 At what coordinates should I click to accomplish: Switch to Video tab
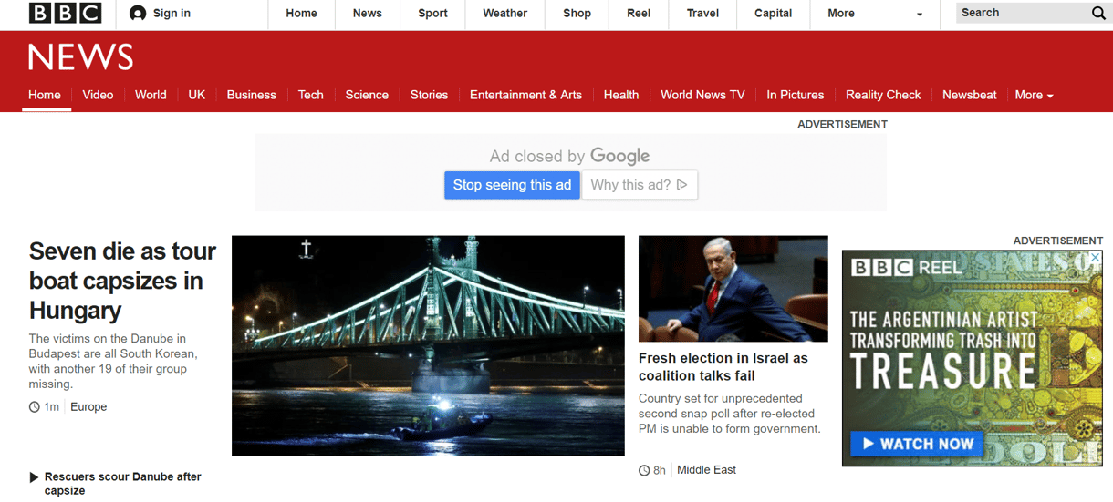pyautogui.click(x=98, y=95)
